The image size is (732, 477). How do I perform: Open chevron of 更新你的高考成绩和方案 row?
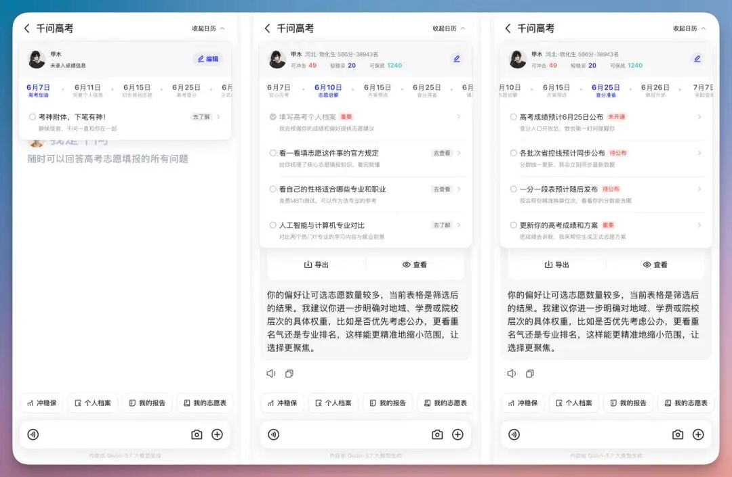699,225
